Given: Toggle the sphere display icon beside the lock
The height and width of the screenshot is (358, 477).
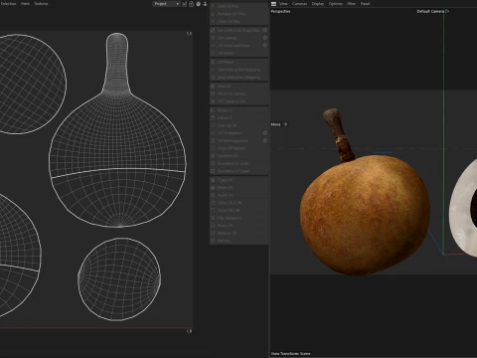Looking at the screenshot, I should pos(198,4).
